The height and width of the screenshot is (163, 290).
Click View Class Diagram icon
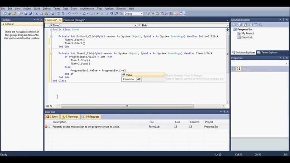click(261, 24)
